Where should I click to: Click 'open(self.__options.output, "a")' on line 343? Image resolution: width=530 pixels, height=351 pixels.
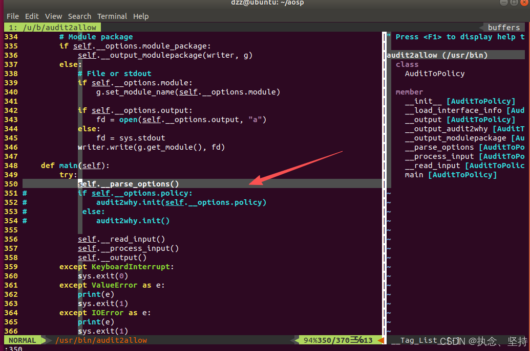(x=193, y=120)
